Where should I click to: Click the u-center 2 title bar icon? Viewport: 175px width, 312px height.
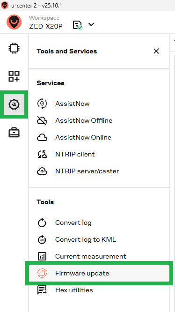[x=5, y=5]
